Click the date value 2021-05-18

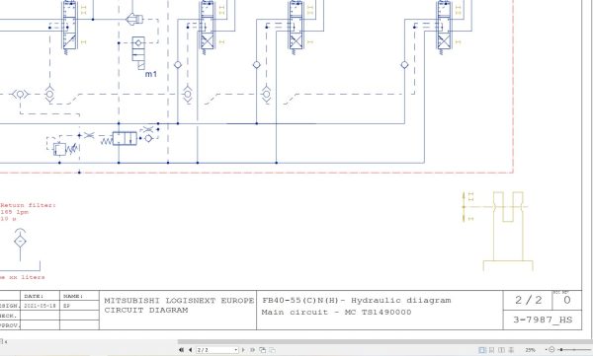click(40, 306)
